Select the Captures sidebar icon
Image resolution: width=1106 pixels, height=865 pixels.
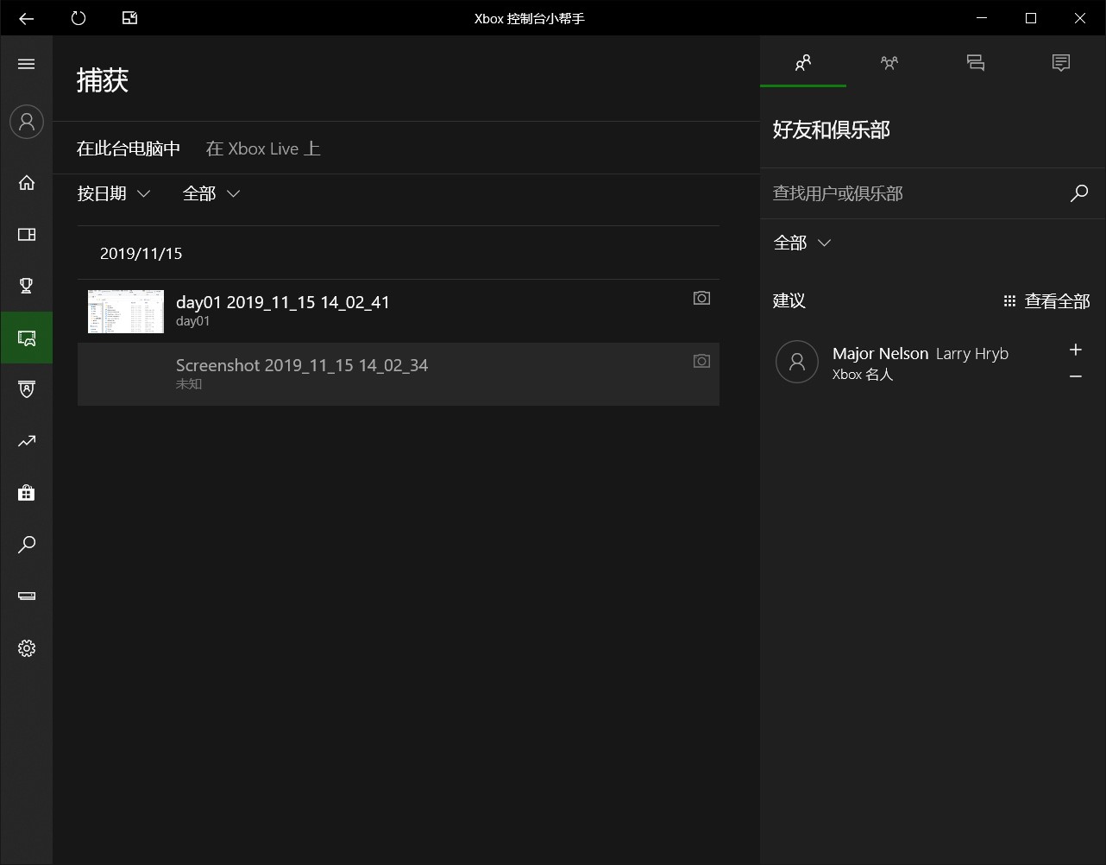tap(27, 338)
